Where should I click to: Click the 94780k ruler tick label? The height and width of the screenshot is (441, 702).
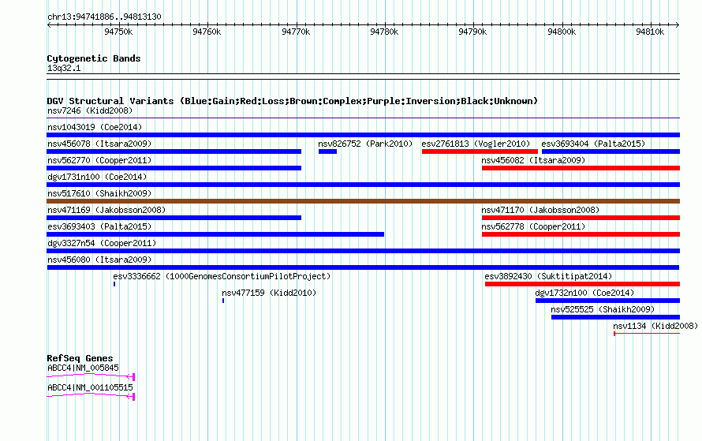click(x=384, y=32)
